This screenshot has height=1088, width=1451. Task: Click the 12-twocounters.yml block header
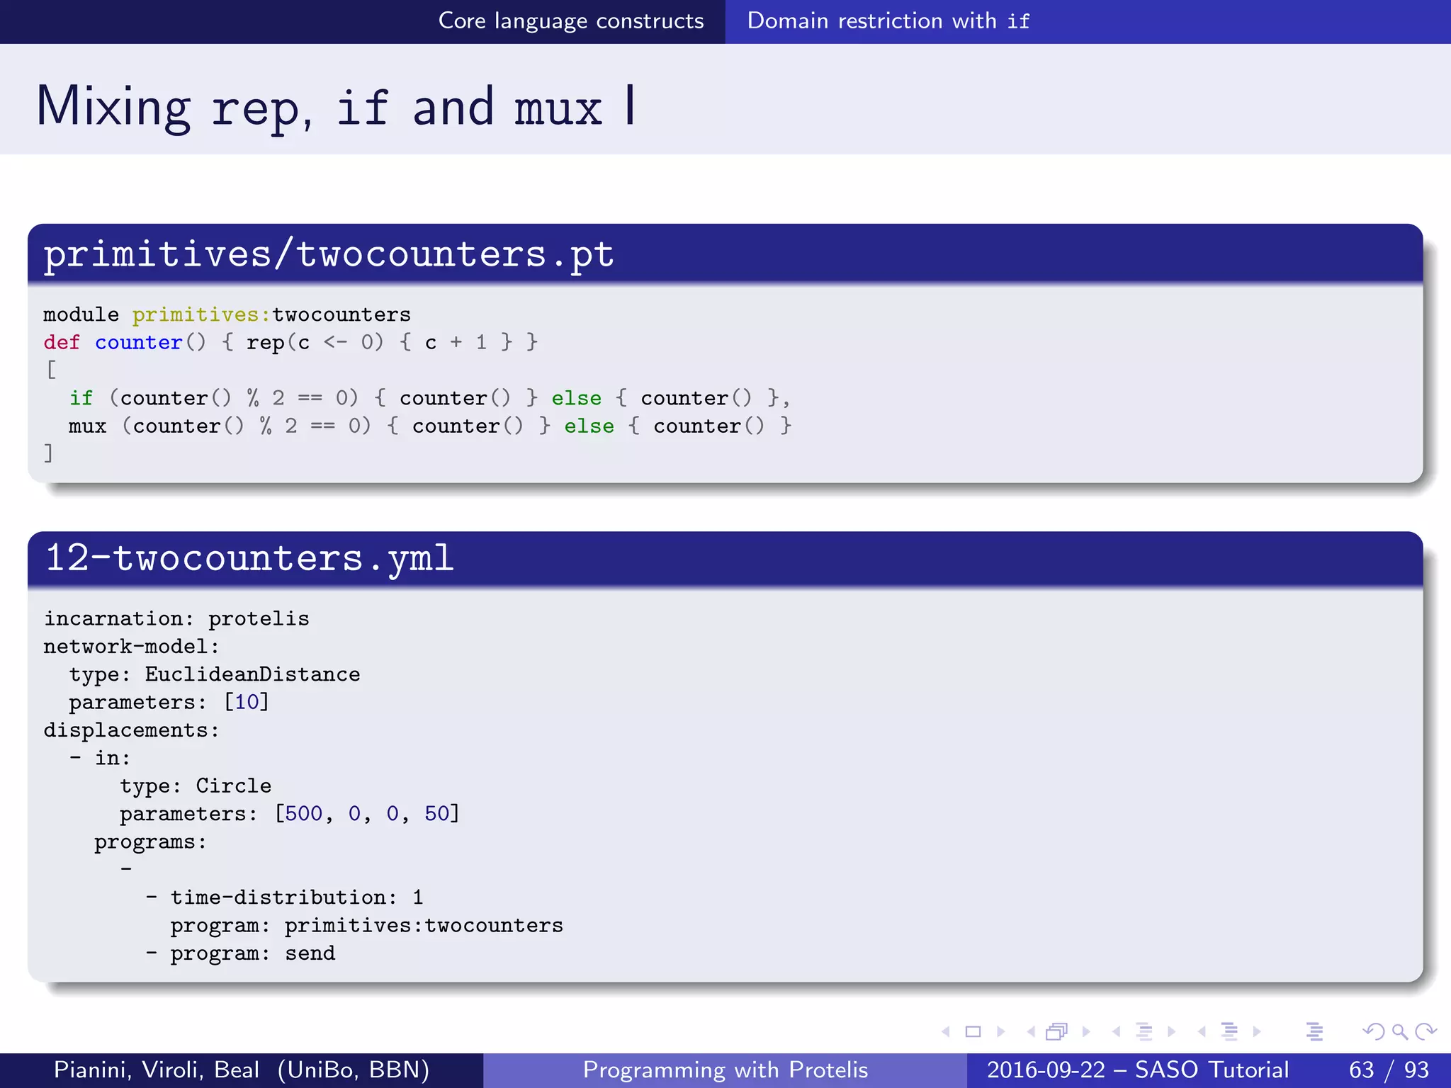pos(725,558)
